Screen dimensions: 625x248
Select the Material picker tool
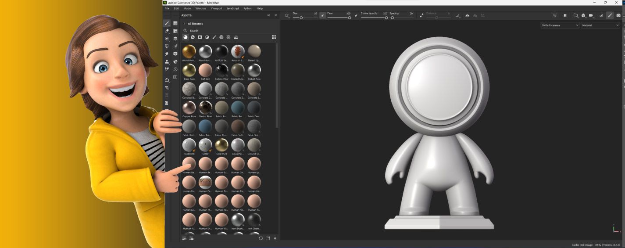(167, 69)
